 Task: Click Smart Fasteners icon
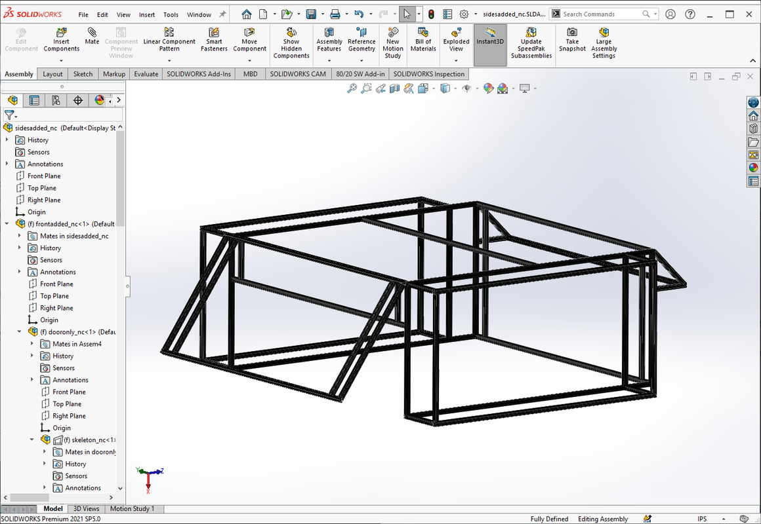pos(214,40)
